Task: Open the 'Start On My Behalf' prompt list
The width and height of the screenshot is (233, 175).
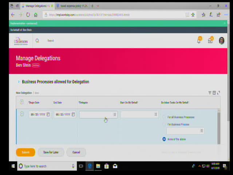Action: click(155, 114)
